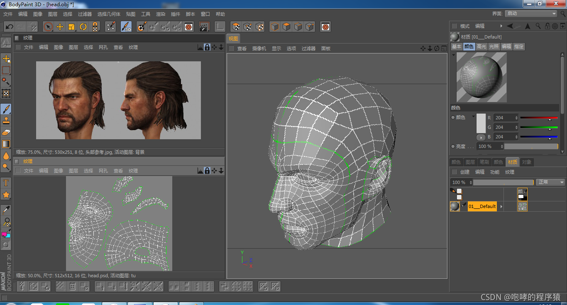Toggle the lock icon in the reference texture panel
Image resolution: width=567 pixels, height=305 pixels.
click(x=207, y=47)
